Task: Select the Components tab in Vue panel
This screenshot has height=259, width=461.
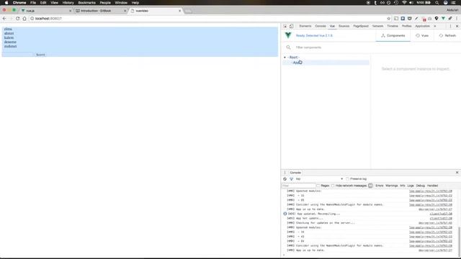Action: 393,35
